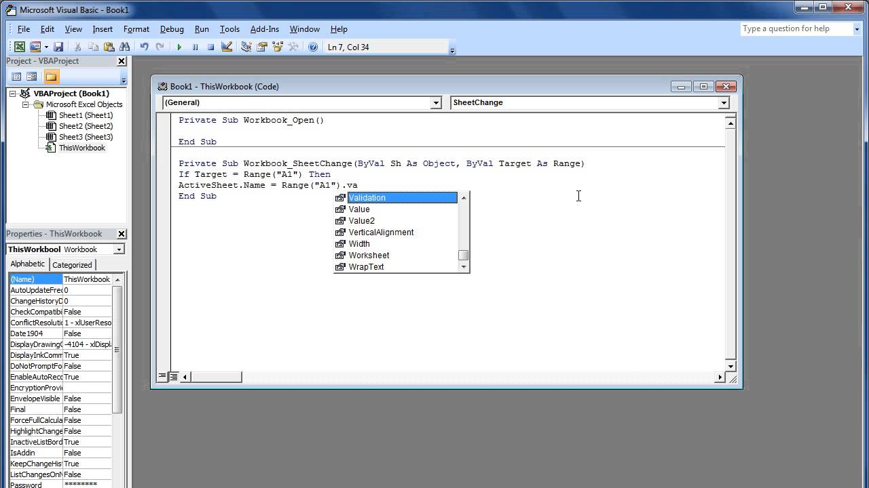The height and width of the screenshot is (488, 869).
Task: Switch to the Categorized properties tab
Action: click(x=72, y=265)
